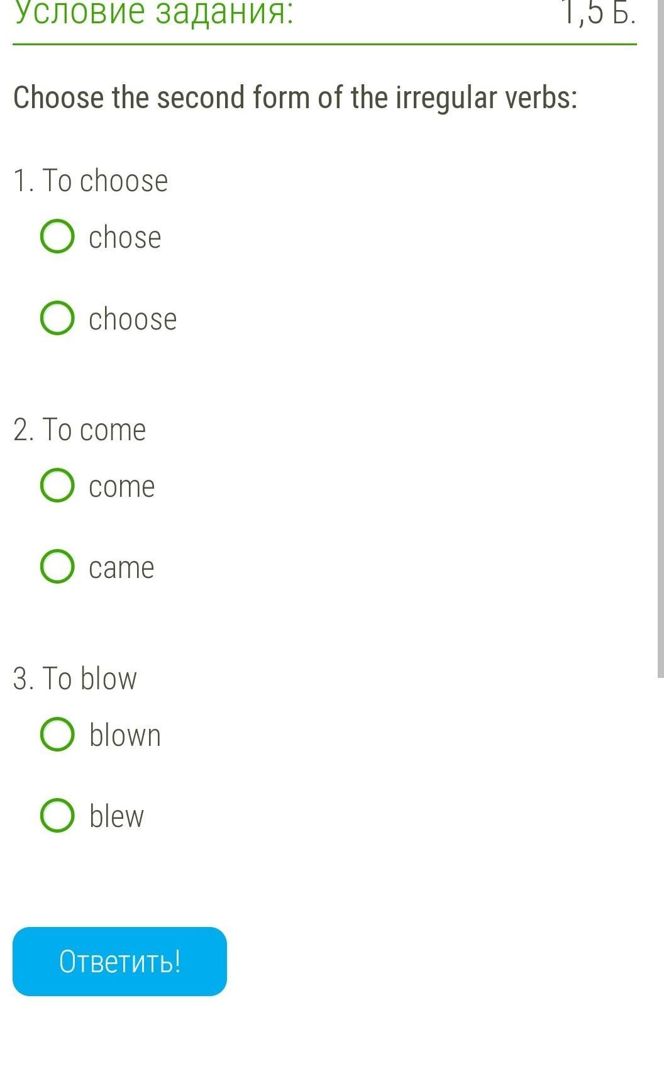
Task: Mark the radio circle beside "came"
Action: tap(57, 567)
